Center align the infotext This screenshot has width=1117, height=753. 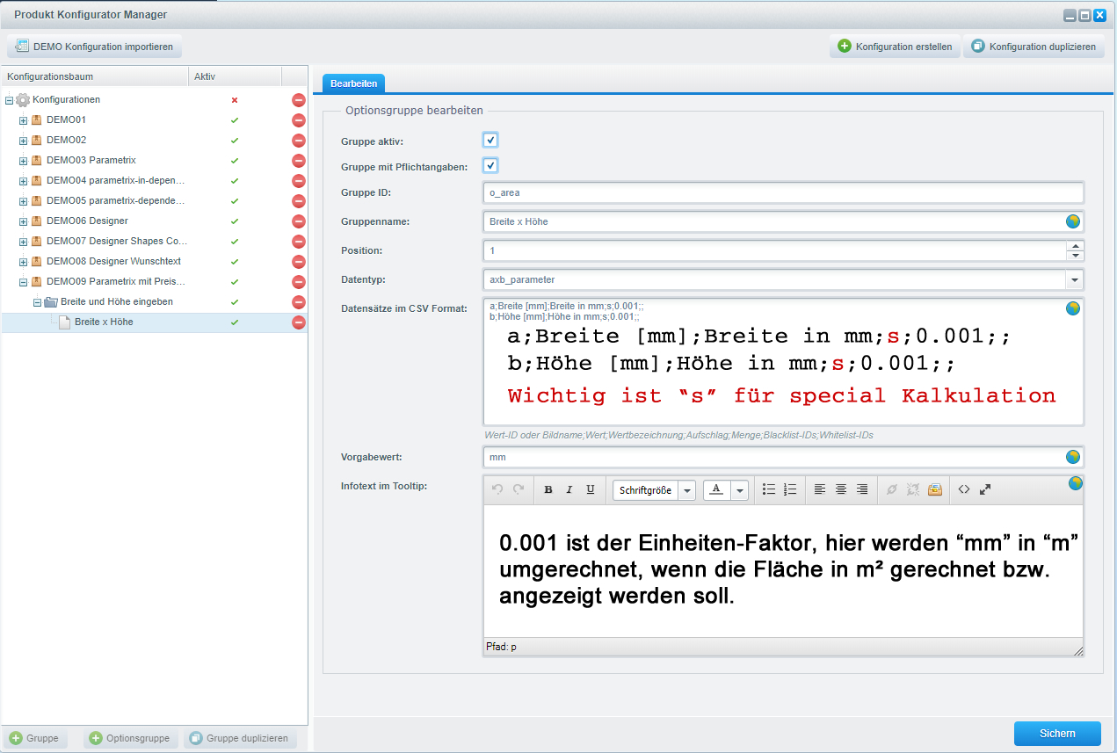(x=841, y=489)
